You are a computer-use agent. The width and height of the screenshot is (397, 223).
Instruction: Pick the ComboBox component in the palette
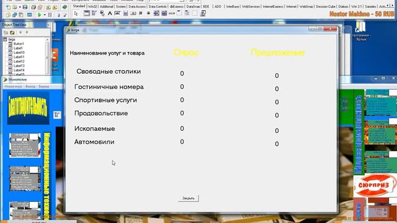(164, 13)
